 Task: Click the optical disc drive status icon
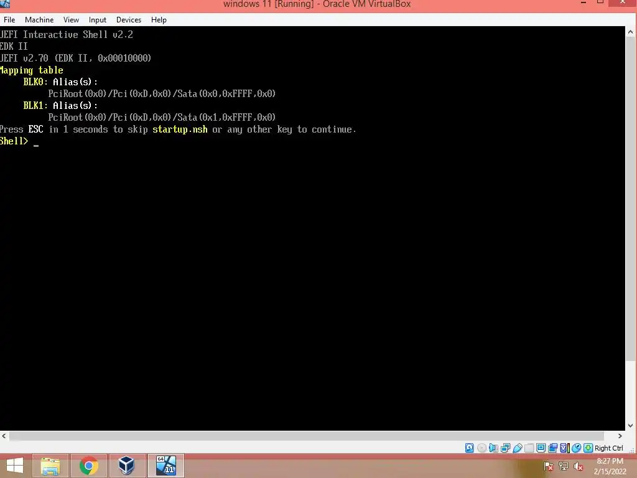click(481, 448)
